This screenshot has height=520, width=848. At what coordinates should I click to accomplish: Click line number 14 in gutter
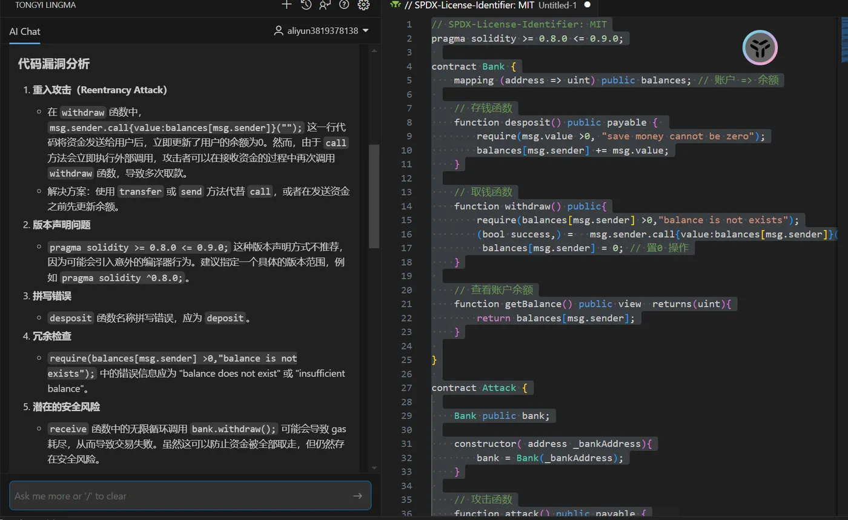[x=406, y=206]
